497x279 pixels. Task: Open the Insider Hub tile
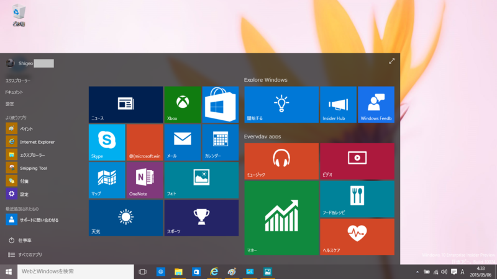tap(338, 104)
